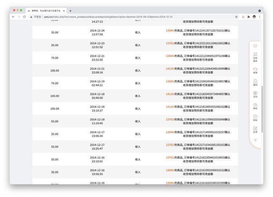Open item 13944 in the 23:52:56 row

click(x=170, y=56)
